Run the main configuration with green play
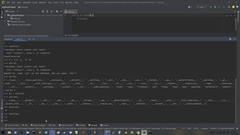 pos(211,7)
